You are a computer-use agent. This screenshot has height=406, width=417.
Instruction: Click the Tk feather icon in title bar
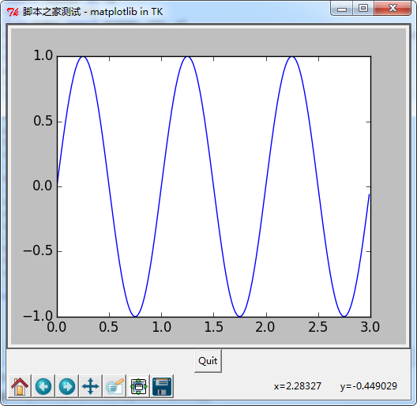pos(13,12)
